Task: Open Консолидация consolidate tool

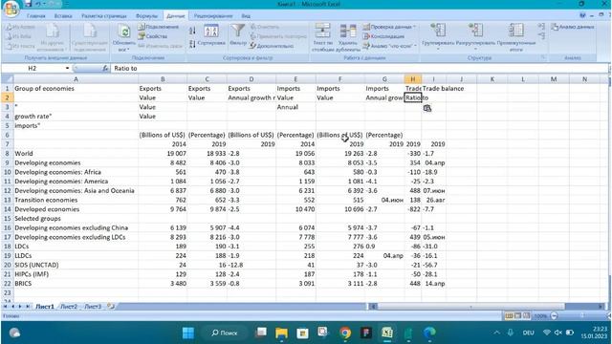Action: [x=383, y=36]
